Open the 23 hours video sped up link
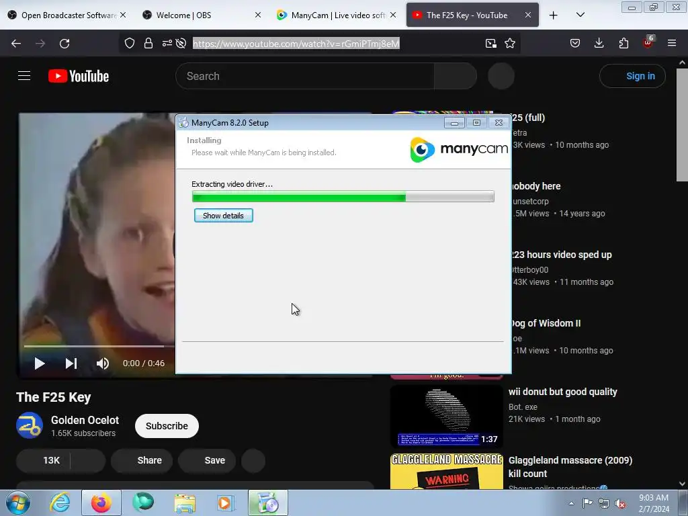Viewport: 688px width, 516px height. (562, 255)
